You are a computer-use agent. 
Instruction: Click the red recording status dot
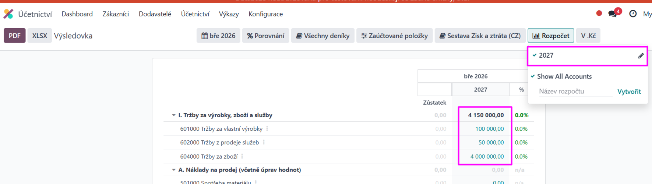pyautogui.click(x=599, y=13)
